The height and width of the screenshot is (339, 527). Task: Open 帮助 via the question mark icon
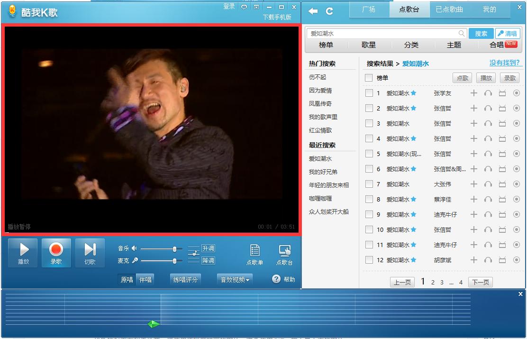pos(276,280)
